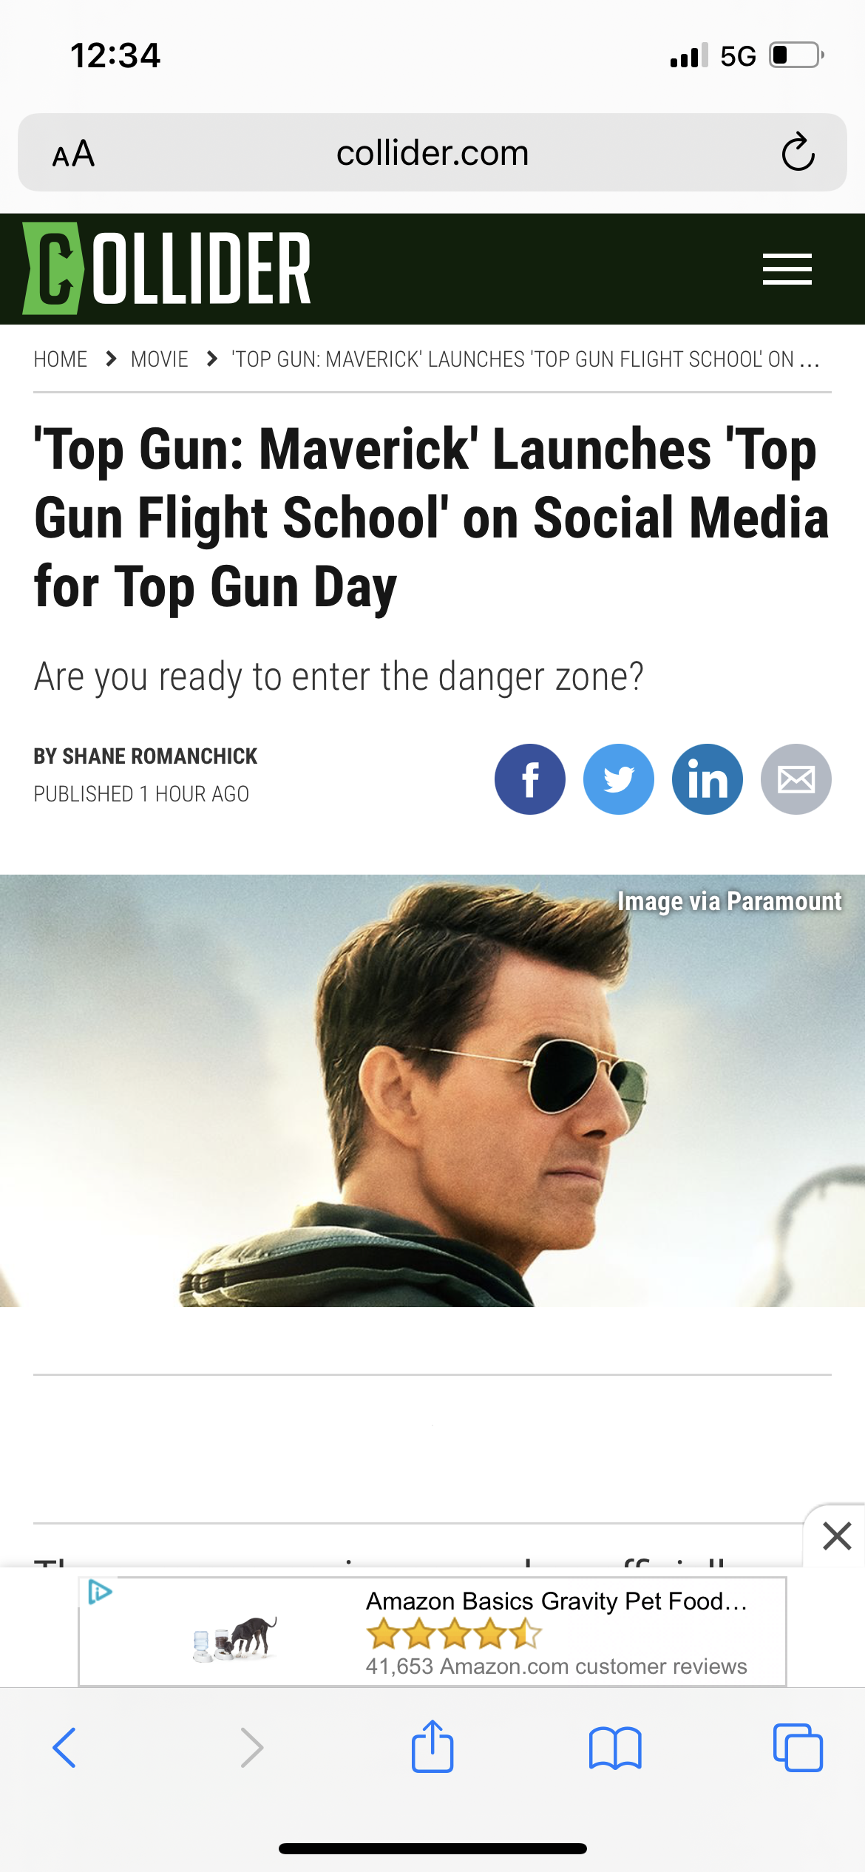Screen dimensions: 865x1872
Task: Go back to previous page
Action: click(x=65, y=1748)
